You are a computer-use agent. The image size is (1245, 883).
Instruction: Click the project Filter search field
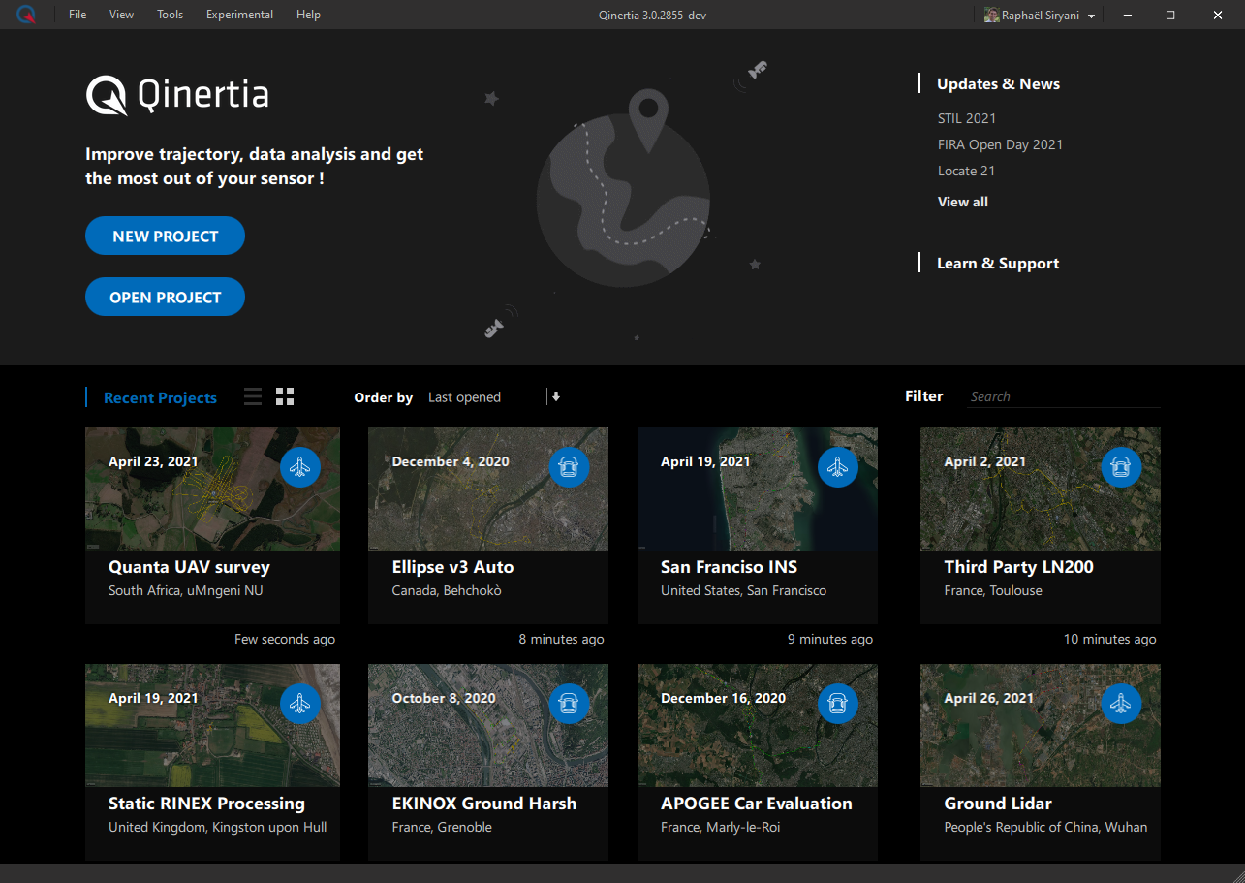click(1063, 396)
